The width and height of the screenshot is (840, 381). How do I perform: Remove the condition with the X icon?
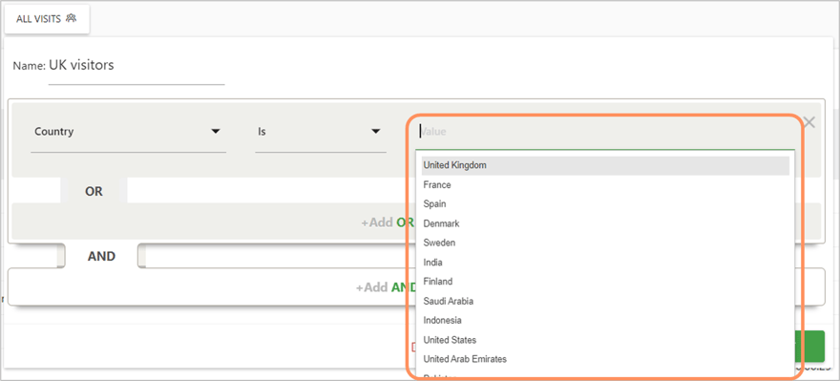click(x=808, y=123)
